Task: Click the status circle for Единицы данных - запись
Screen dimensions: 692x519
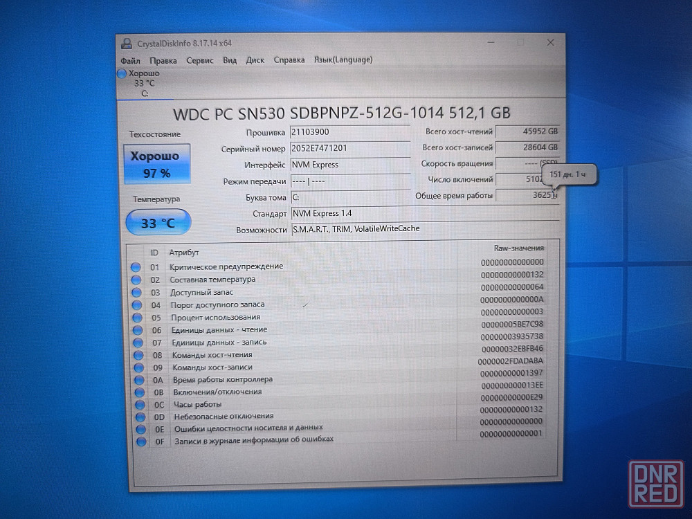Action: 138,343
